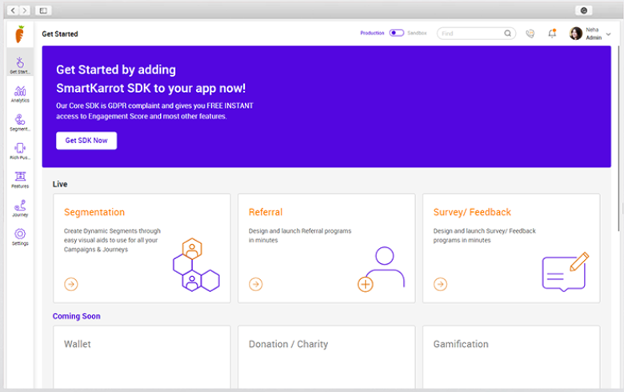Click the Survey/ Feedback card title
Viewport: 624px width, 392px height.
point(472,213)
